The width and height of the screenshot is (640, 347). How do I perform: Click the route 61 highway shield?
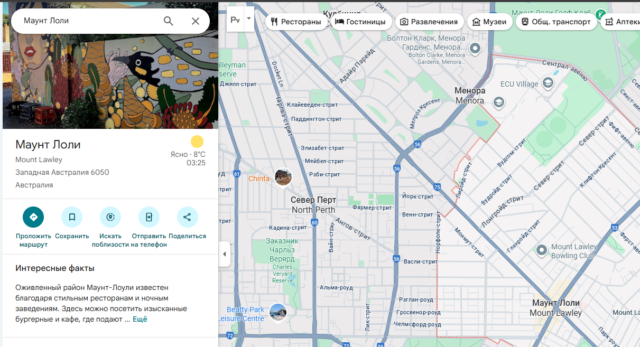[x=236, y=173]
